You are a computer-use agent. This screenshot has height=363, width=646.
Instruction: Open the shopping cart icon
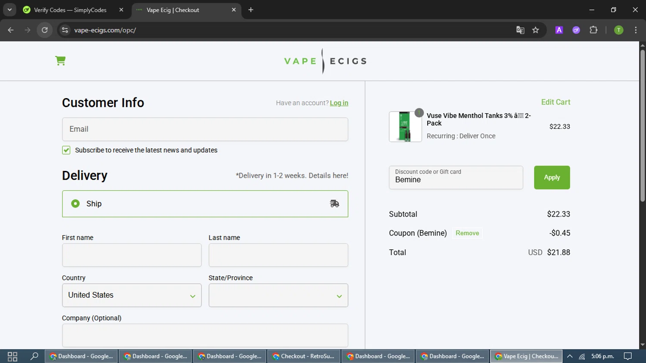coord(60,61)
